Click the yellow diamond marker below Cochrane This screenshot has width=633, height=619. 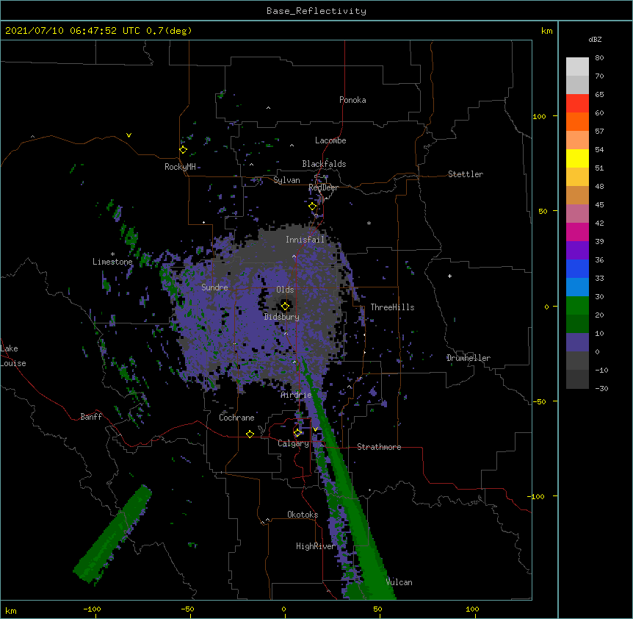coord(250,434)
